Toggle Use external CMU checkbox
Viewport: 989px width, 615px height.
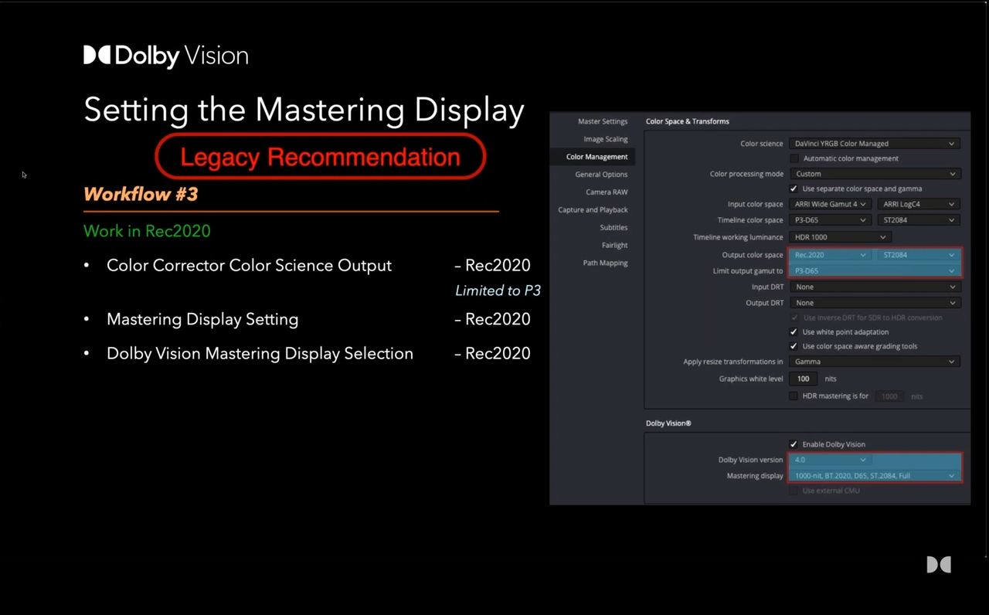(x=794, y=491)
